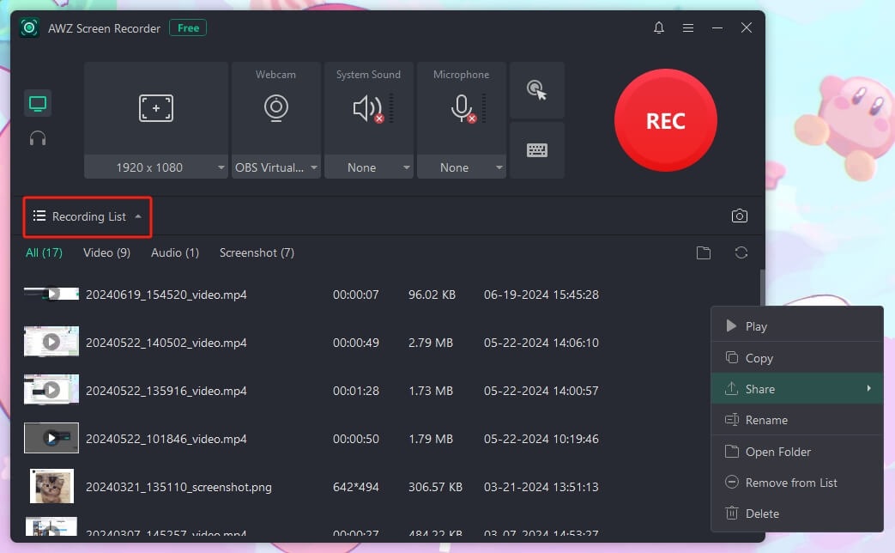Click the dimensions 642*494
Screen dimensions: 895x553
point(355,487)
